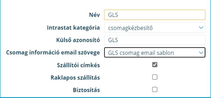Click the Név label
Screen dimensions: 211x98
[x=95, y=15]
